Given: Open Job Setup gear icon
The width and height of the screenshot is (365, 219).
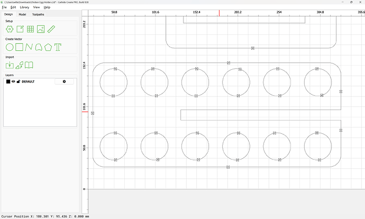Looking at the screenshot, I should click(9, 29).
